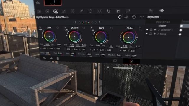The width and height of the screenshot is (189, 106).
Task: Open the Sizing palette icon
Action: tap(128, 11)
